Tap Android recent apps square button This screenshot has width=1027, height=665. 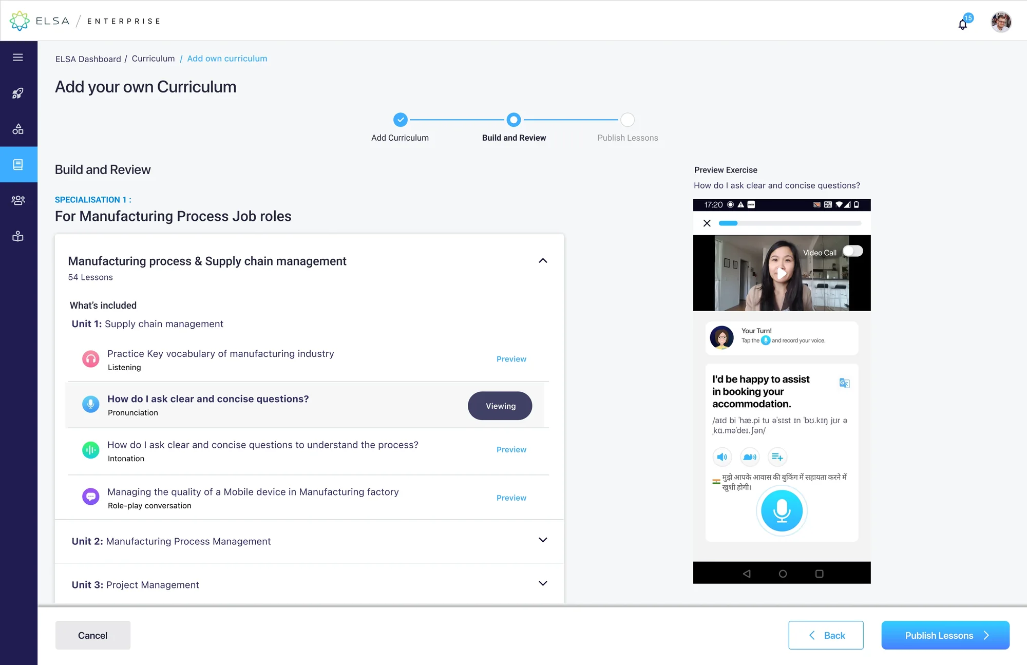click(820, 574)
